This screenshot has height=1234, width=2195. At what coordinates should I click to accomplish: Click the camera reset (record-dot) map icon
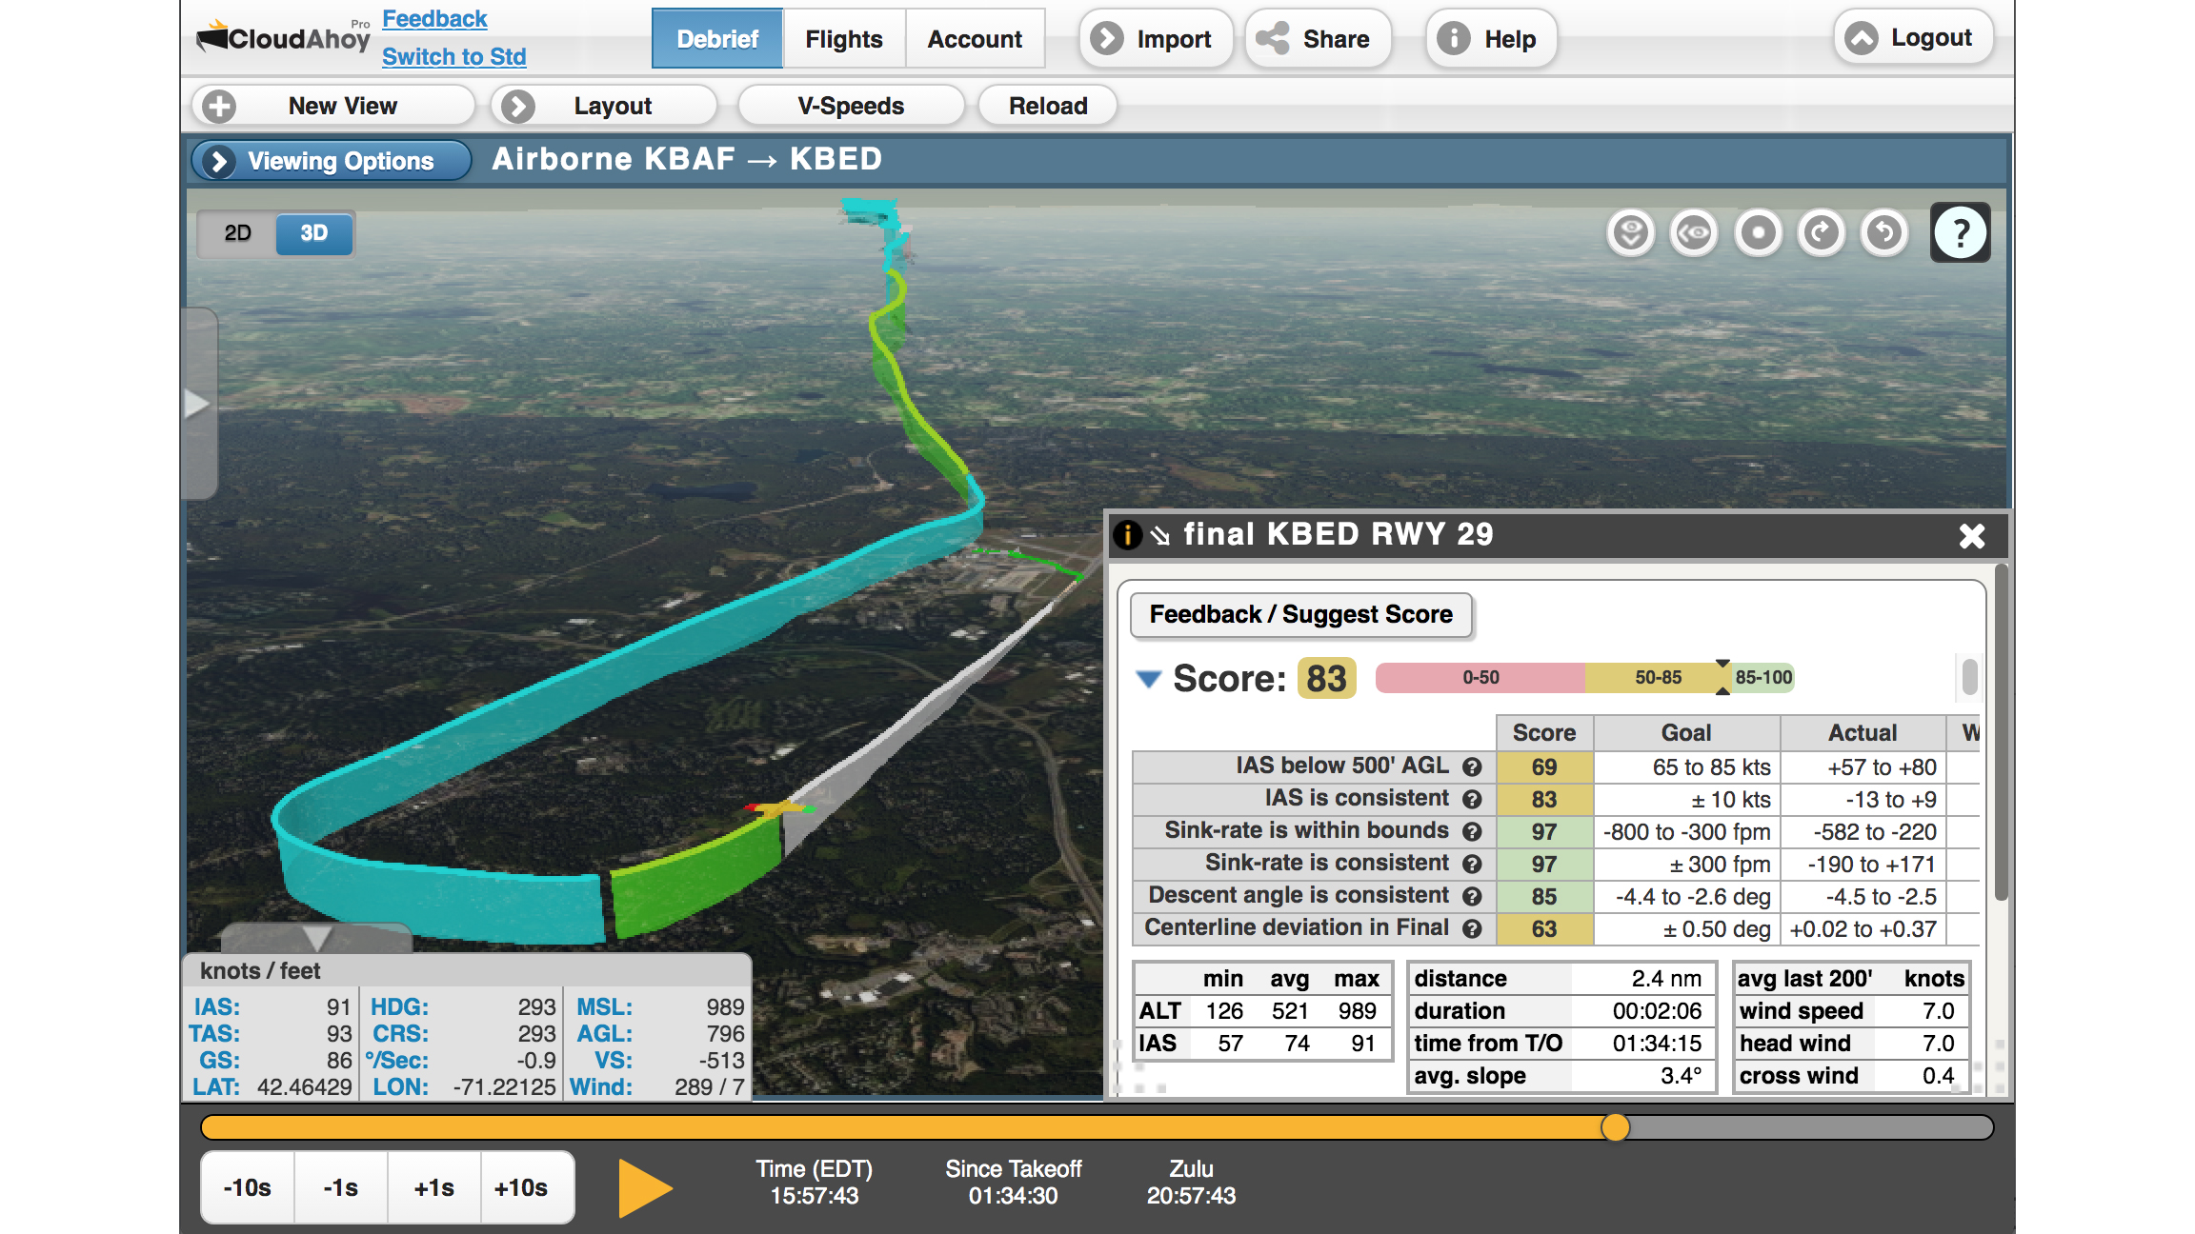coord(1757,232)
